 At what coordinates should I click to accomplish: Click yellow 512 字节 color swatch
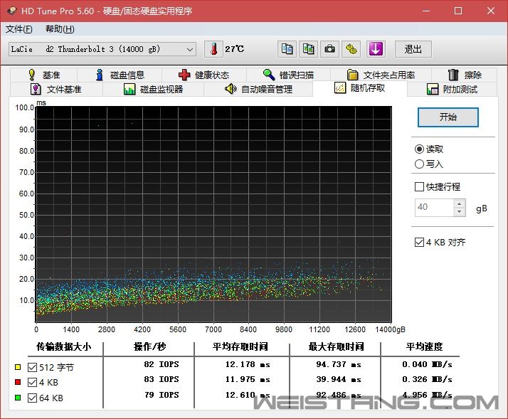(x=18, y=367)
